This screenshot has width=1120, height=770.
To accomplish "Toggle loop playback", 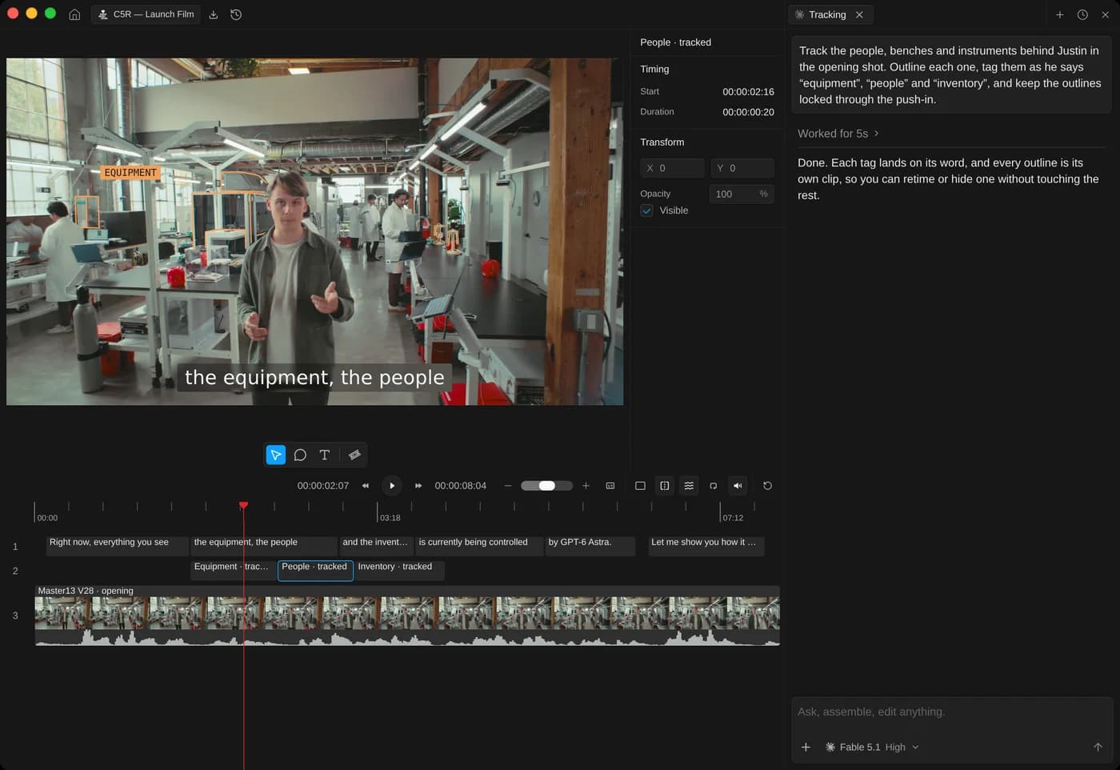I will [x=714, y=486].
